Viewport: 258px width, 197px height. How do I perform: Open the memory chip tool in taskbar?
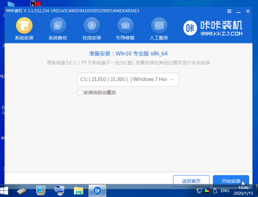[22, 191]
